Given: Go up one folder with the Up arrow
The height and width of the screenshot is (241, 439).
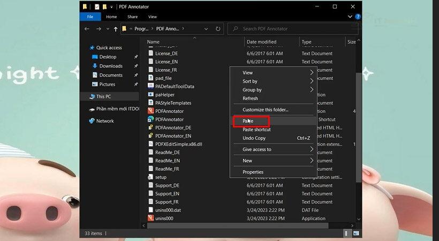Looking at the screenshot, I should (x=116, y=29).
